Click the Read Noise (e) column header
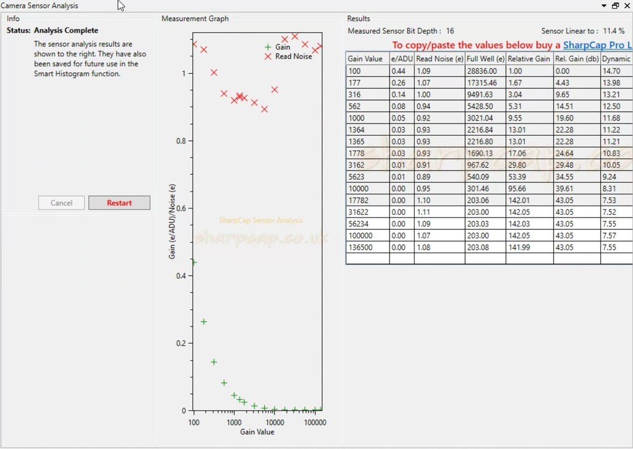Screen dimensions: 633x449 click(440, 59)
